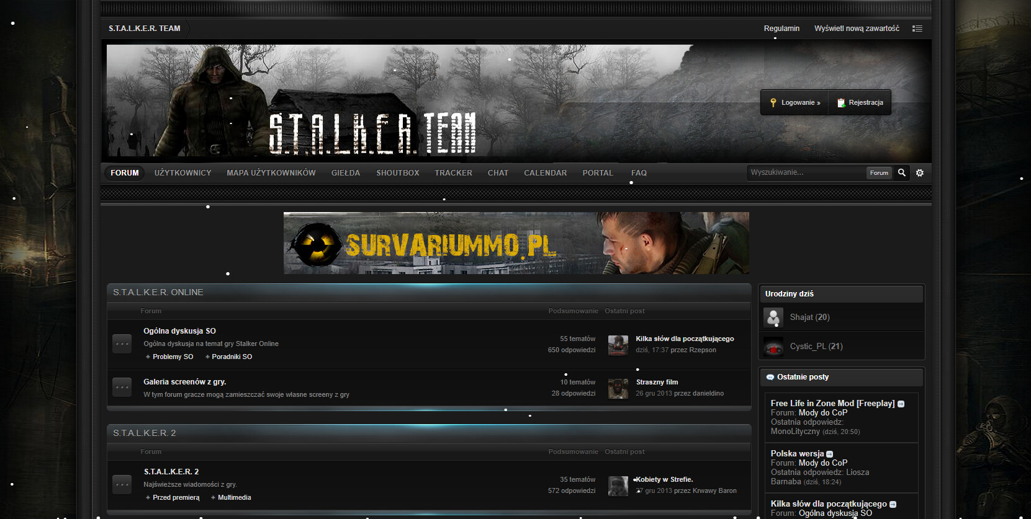Click the Rejestracja register button

tap(860, 103)
